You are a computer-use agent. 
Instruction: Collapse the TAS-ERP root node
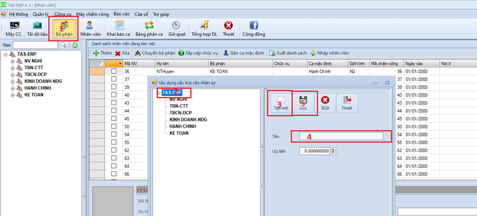tap(5, 54)
